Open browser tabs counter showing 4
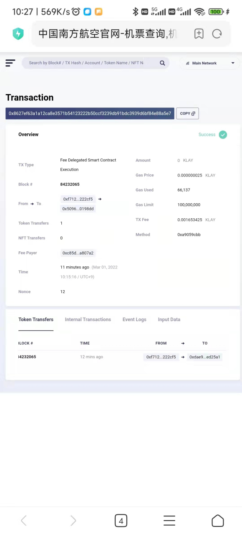 [x=121, y=521]
